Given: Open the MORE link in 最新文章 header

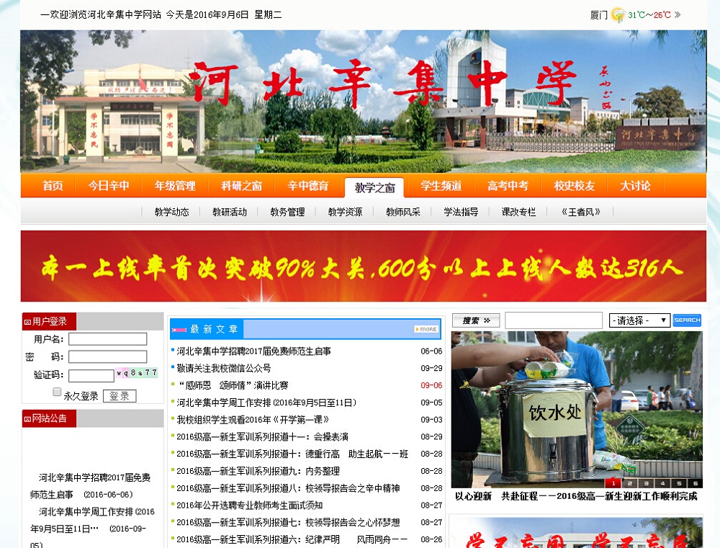Looking at the screenshot, I should click(426, 329).
